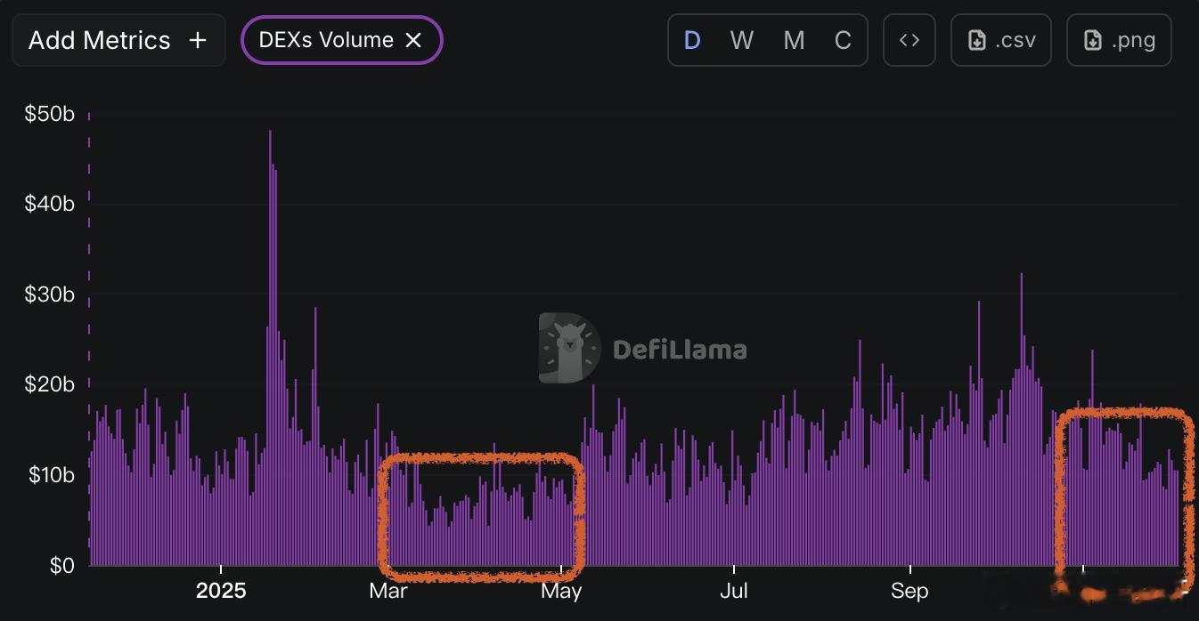Switch to Daily (D) interval

point(692,40)
